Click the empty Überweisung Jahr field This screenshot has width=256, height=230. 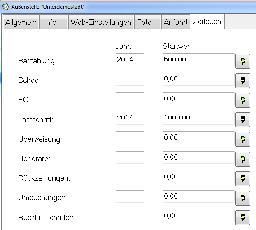[x=130, y=138]
